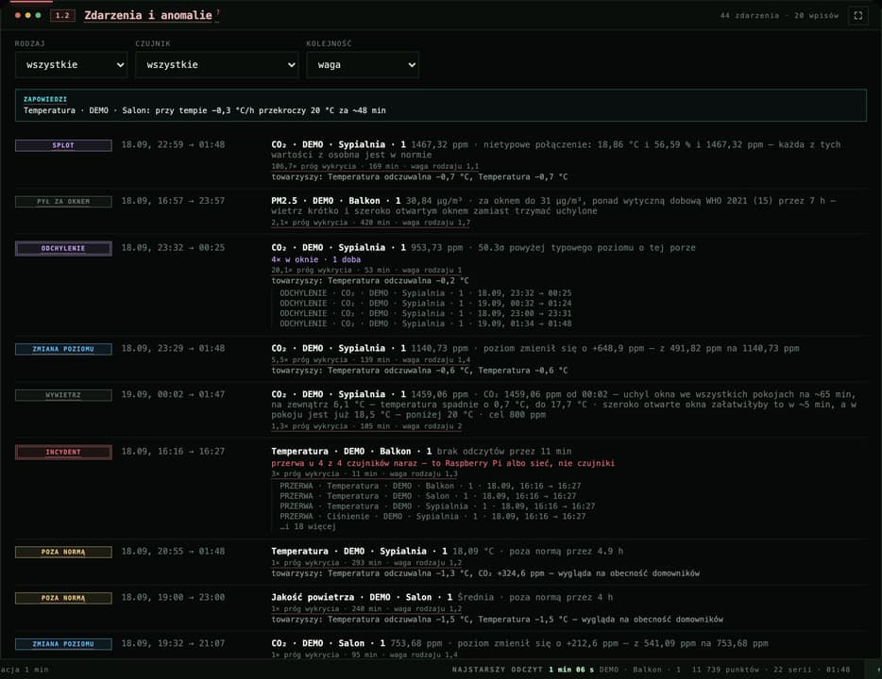
Task: Click the WYWIETRZ event badge
Action: point(63,395)
